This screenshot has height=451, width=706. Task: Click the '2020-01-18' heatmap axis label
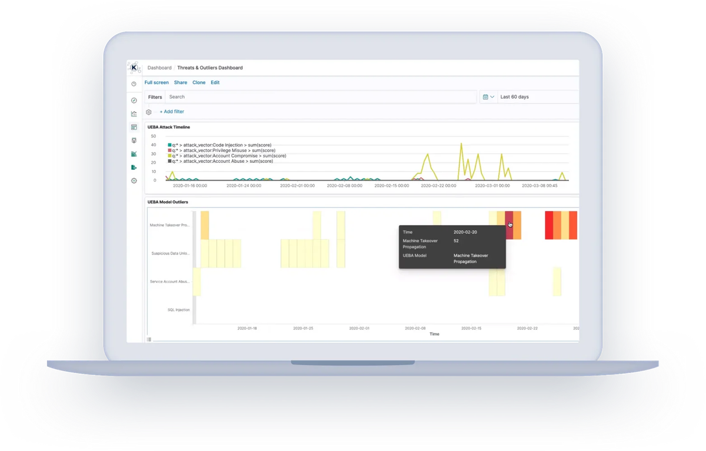[x=247, y=329]
